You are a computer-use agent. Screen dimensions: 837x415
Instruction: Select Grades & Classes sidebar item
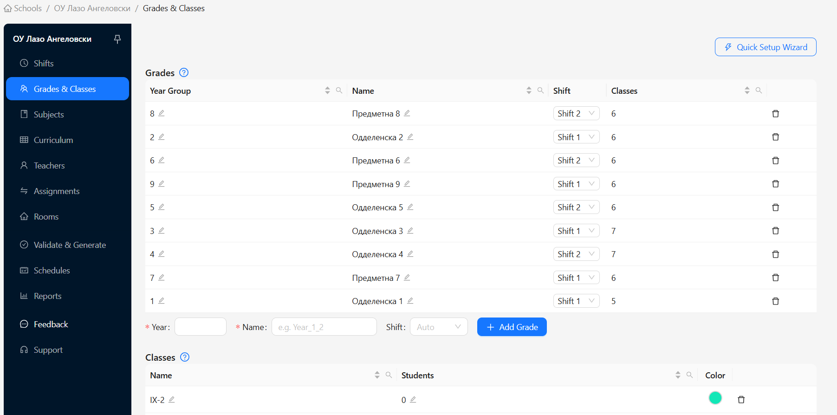[67, 89]
